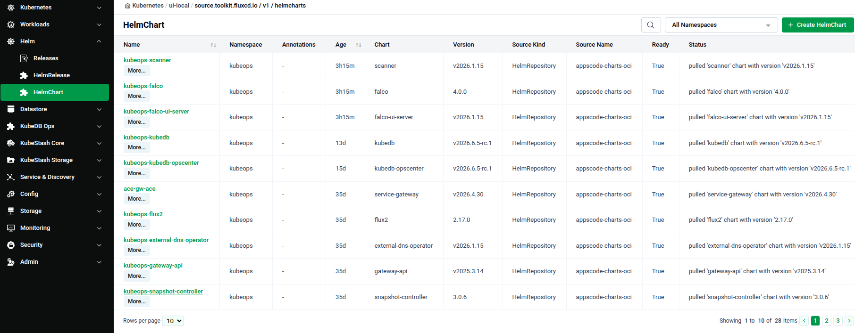Click the KubeStash Core icon
855x333 pixels.
(x=11, y=143)
